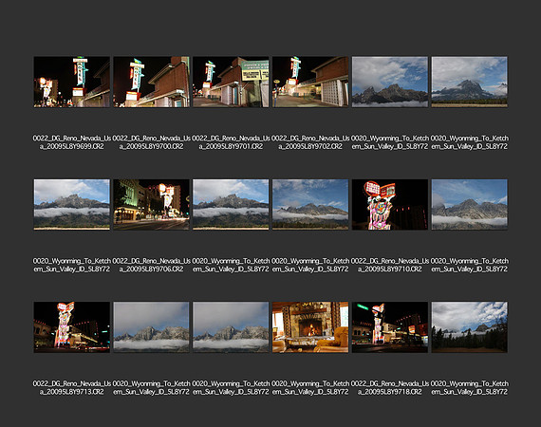This screenshot has width=541, height=427.
Task: Select the Reno thumbnail for file 5L8Y9700.CR2
Action: [152, 82]
